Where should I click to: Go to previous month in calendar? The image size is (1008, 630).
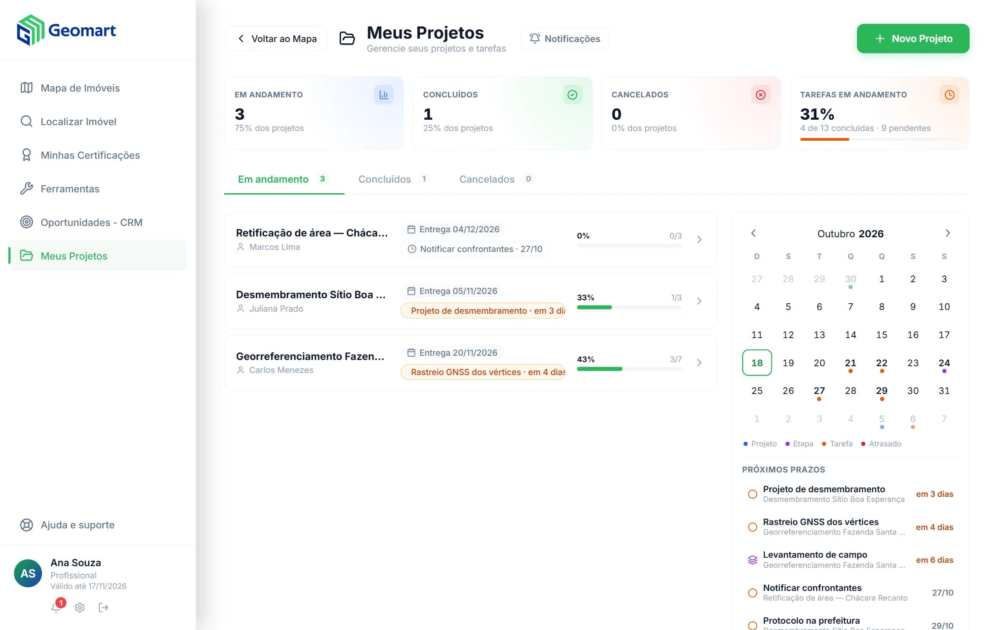(x=753, y=233)
